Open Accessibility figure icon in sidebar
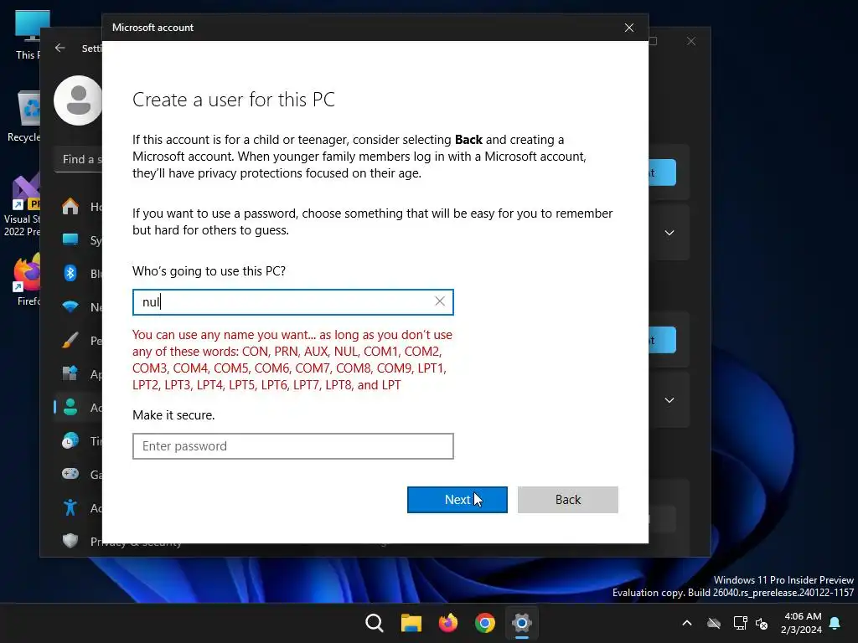858x643 pixels. 70,507
